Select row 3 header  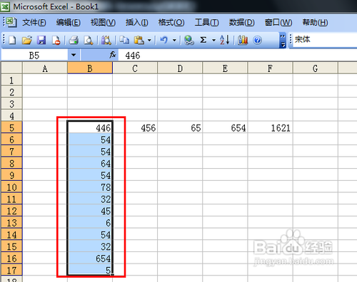(x=11, y=104)
